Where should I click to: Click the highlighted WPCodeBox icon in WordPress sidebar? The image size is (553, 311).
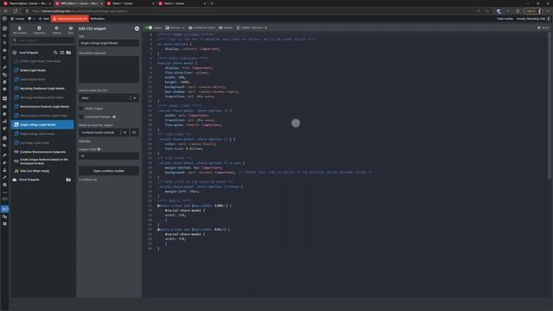point(4,209)
